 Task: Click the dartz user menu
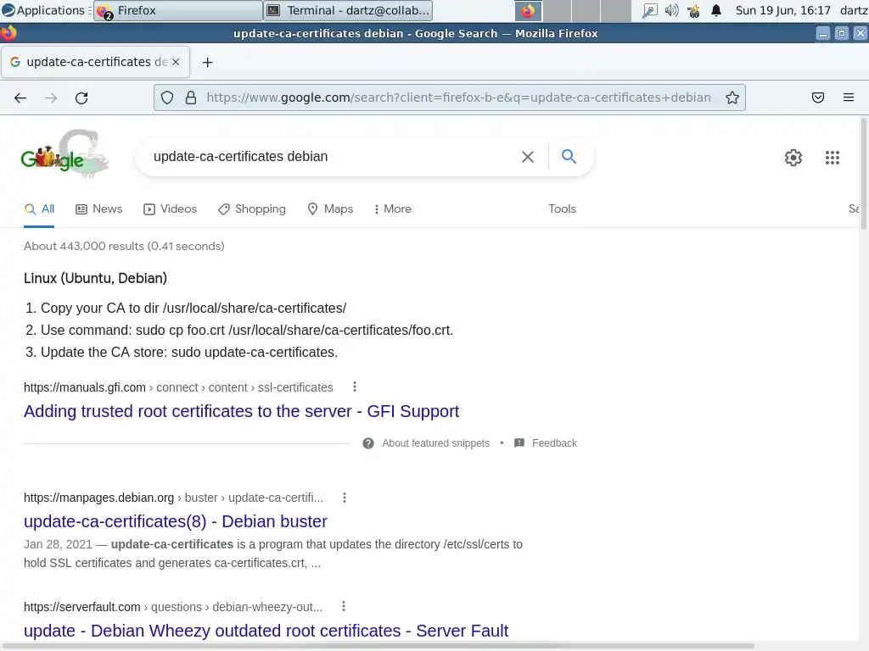click(x=854, y=10)
